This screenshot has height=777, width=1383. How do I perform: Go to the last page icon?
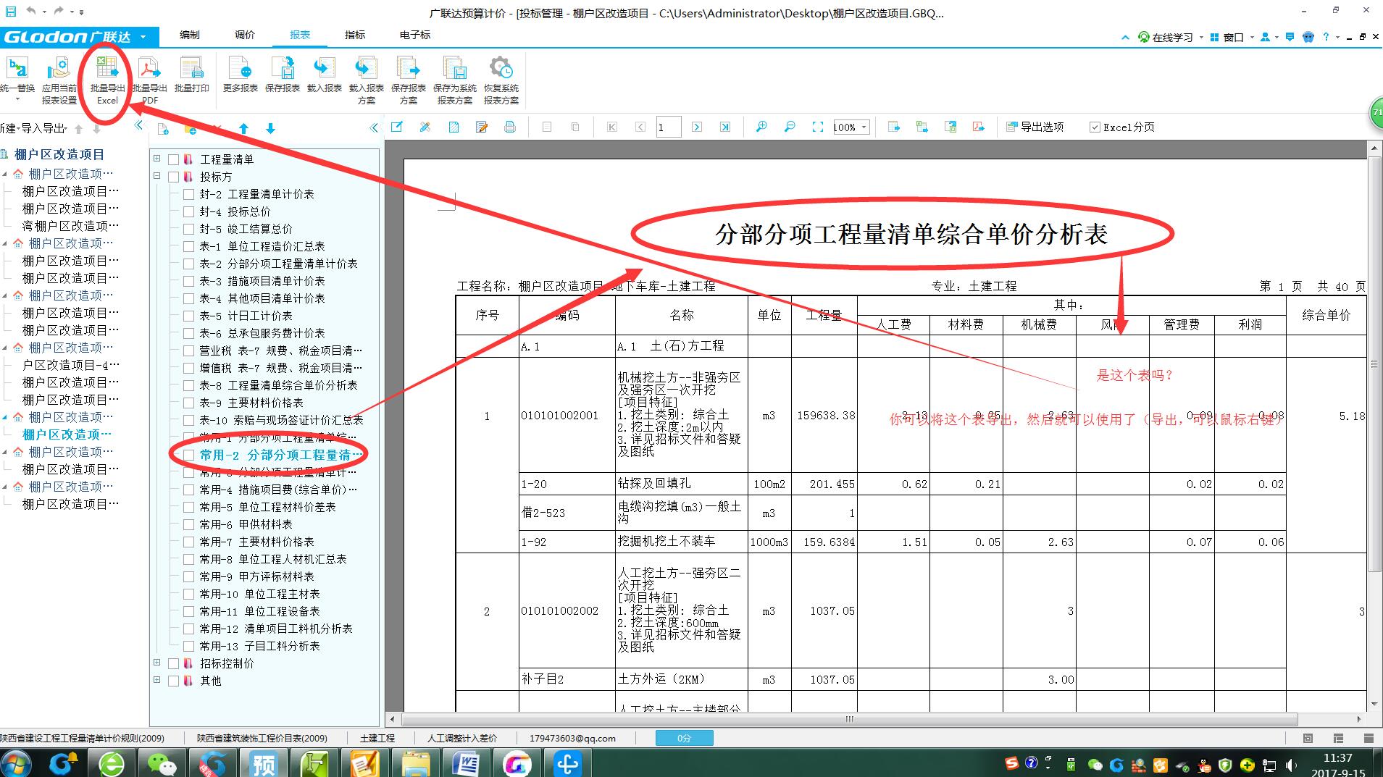point(724,127)
